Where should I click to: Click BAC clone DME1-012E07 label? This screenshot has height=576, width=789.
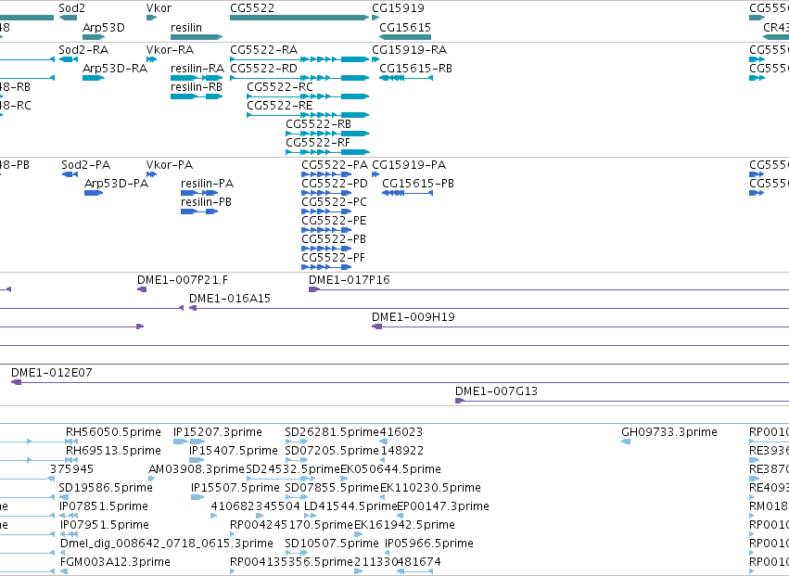click(x=52, y=373)
